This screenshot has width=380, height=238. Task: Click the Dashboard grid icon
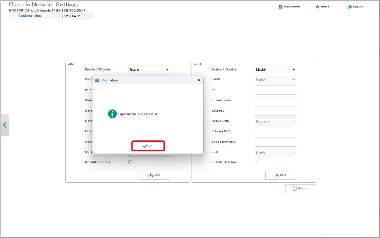click(281, 7)
